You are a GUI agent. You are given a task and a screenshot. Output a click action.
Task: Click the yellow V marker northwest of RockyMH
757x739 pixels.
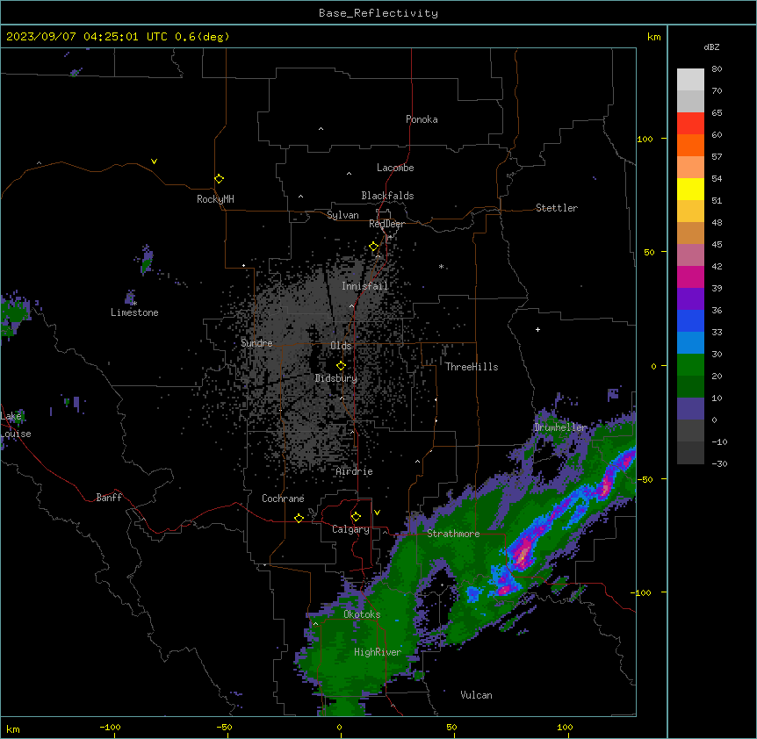(154, 161)
